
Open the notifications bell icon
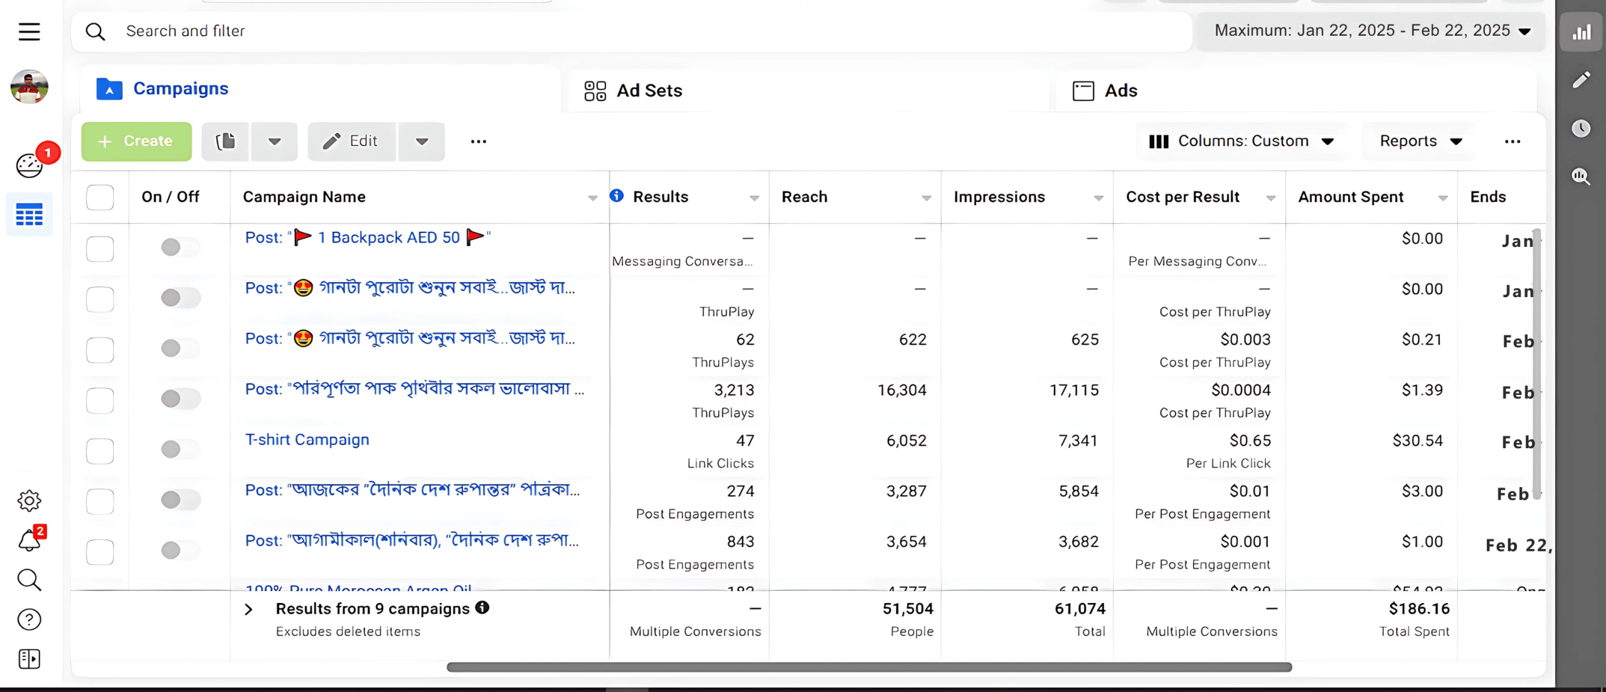coord(29,540)
